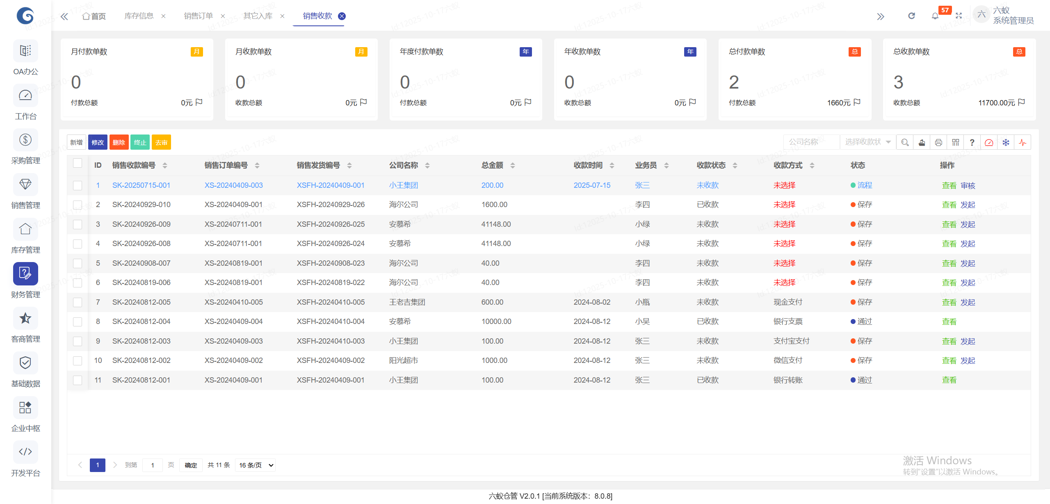Viewport: 1050px width, 504px height.
Task: Expand the 16 条/页 page size dropdown
Action: (256, 465)
